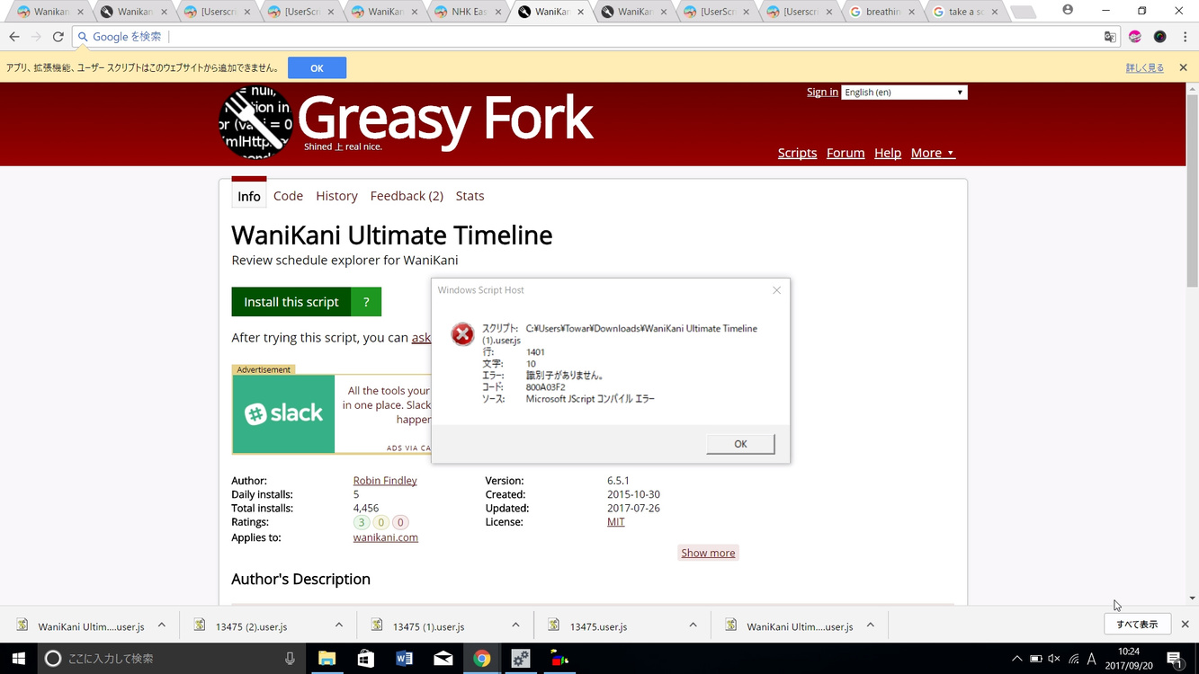Image resolution: width=1199 pixels, height=674 pixels.
Task: Click the Show all downloads button
Action: 1137,625
